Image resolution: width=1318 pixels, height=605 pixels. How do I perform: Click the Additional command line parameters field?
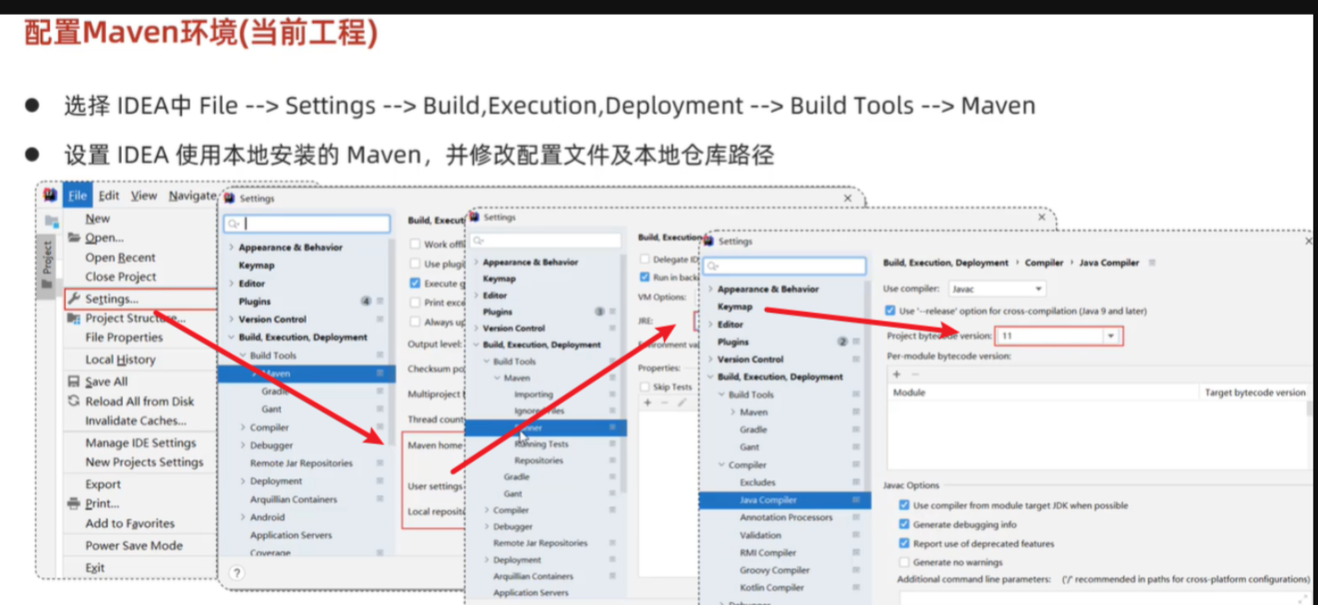pos(1104,598)
